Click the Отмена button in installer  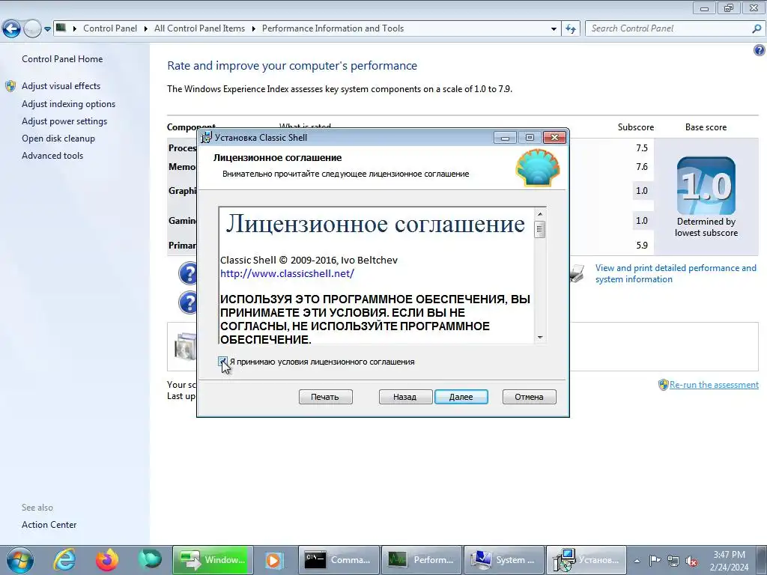(530, 397)
